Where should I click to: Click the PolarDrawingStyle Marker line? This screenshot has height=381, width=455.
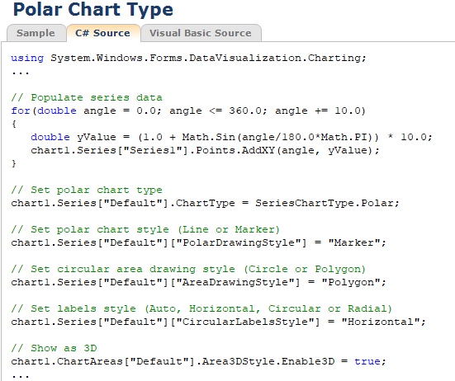[198, 242]
